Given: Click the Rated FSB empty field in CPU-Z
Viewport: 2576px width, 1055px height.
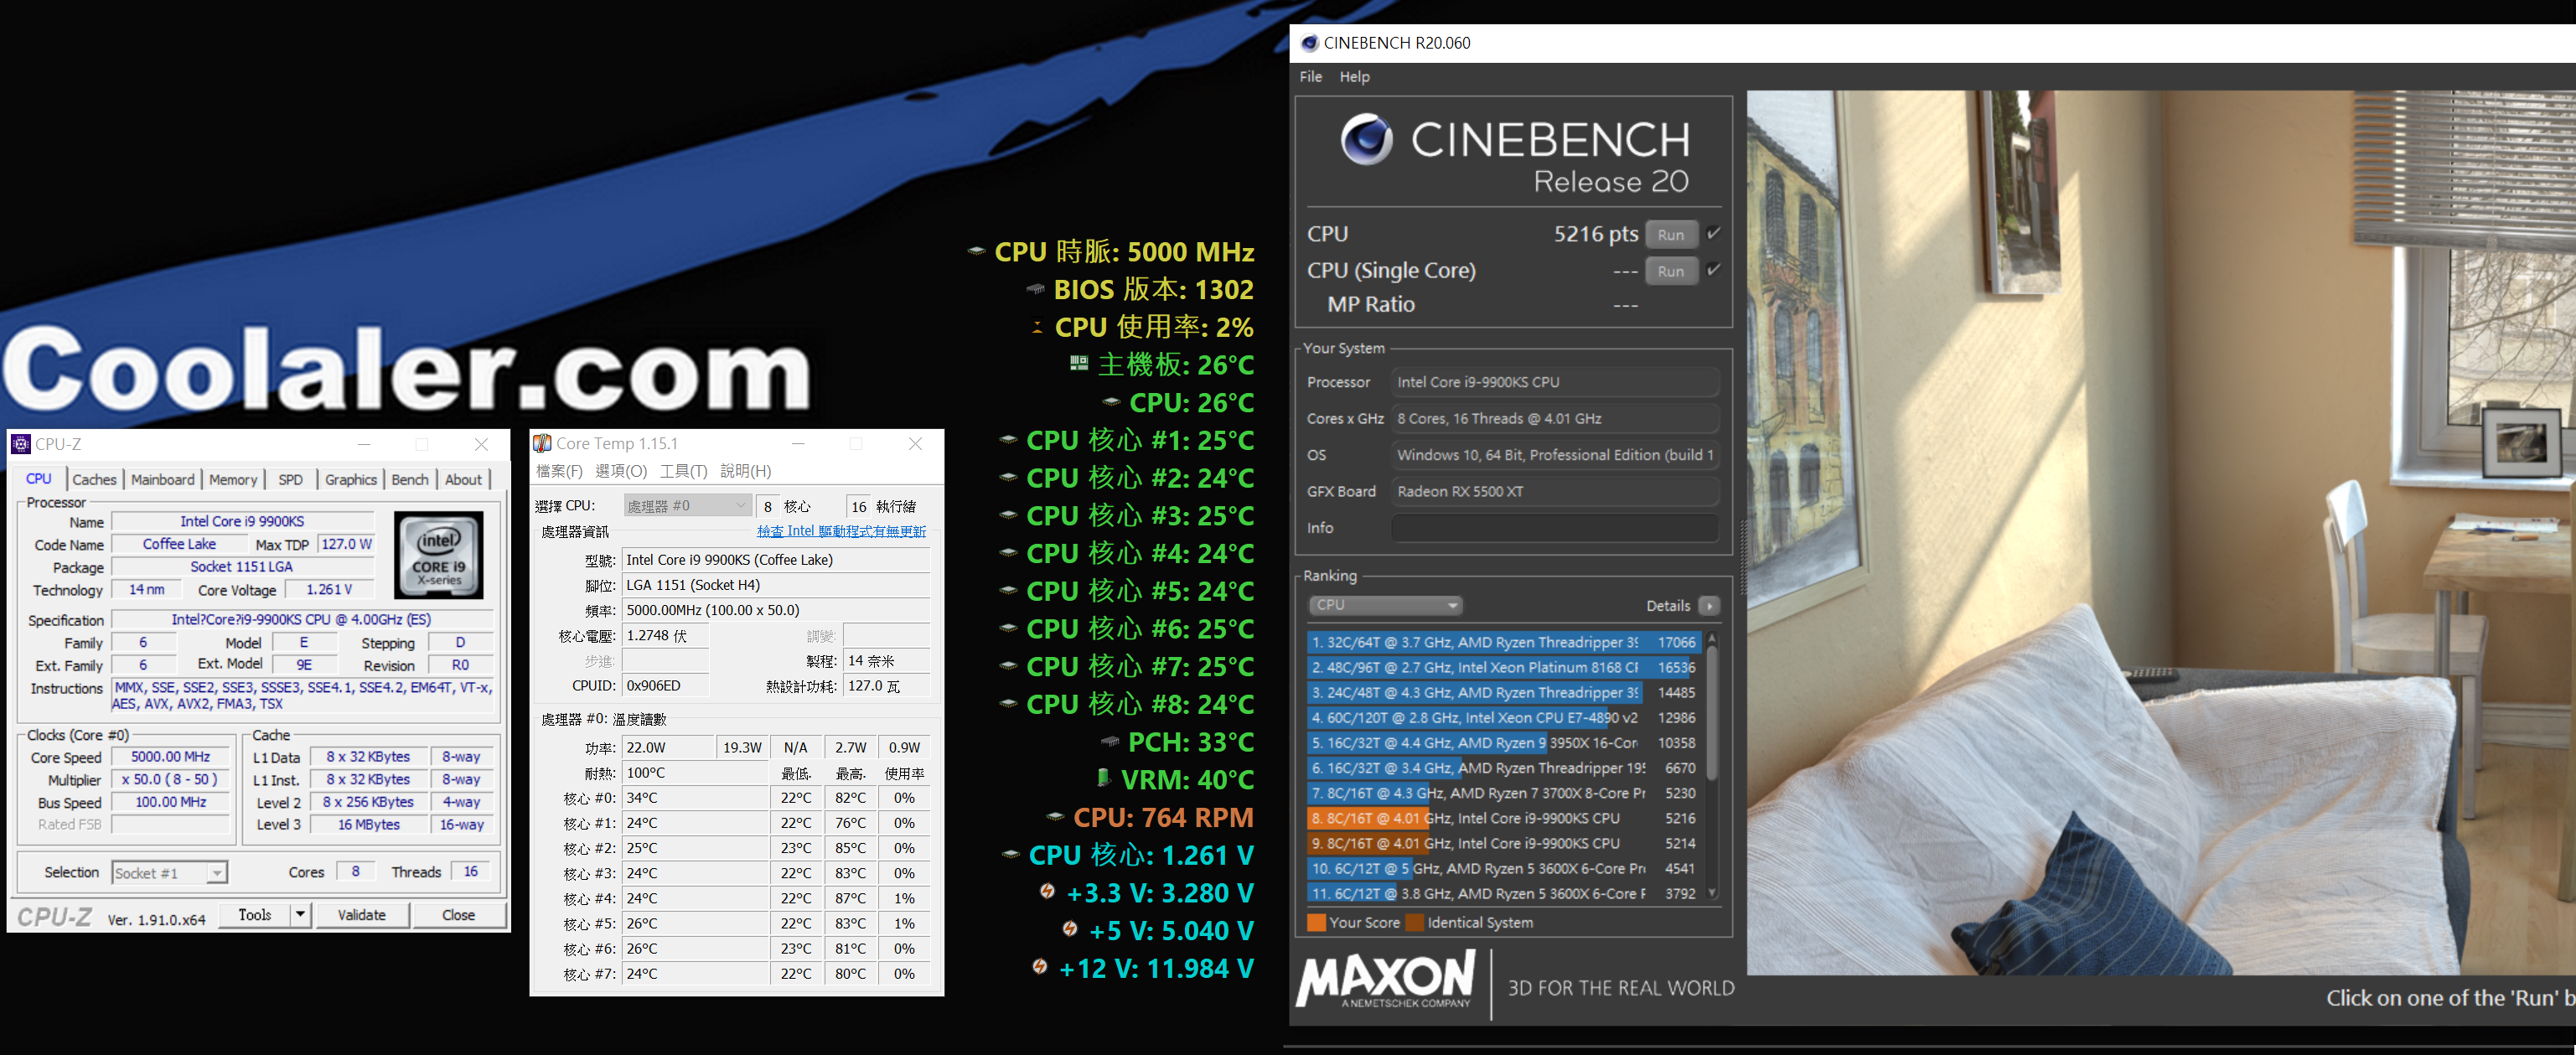Looking at the screenshot, I should (170, 825).
